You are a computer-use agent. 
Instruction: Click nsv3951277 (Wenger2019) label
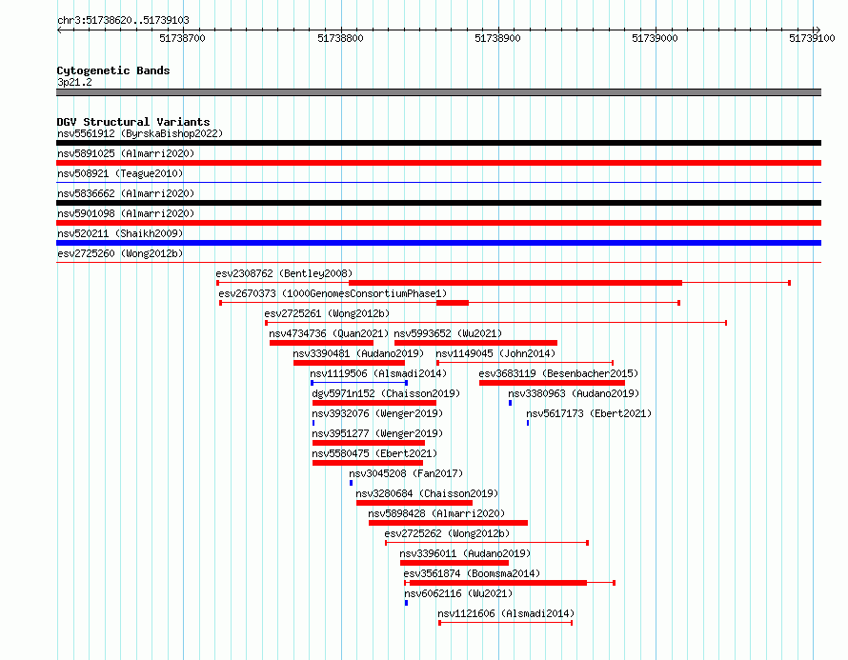[377, 433]
